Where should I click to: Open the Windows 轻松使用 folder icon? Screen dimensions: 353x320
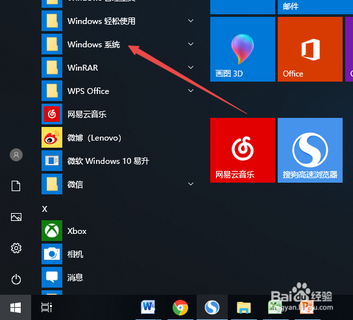point(52,21)
